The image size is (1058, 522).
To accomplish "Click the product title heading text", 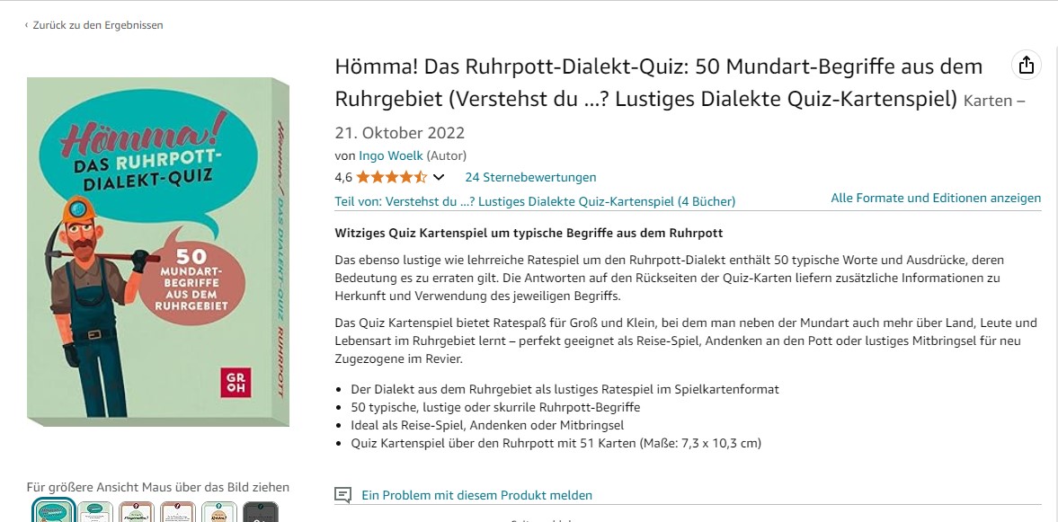I will (659, 84).
